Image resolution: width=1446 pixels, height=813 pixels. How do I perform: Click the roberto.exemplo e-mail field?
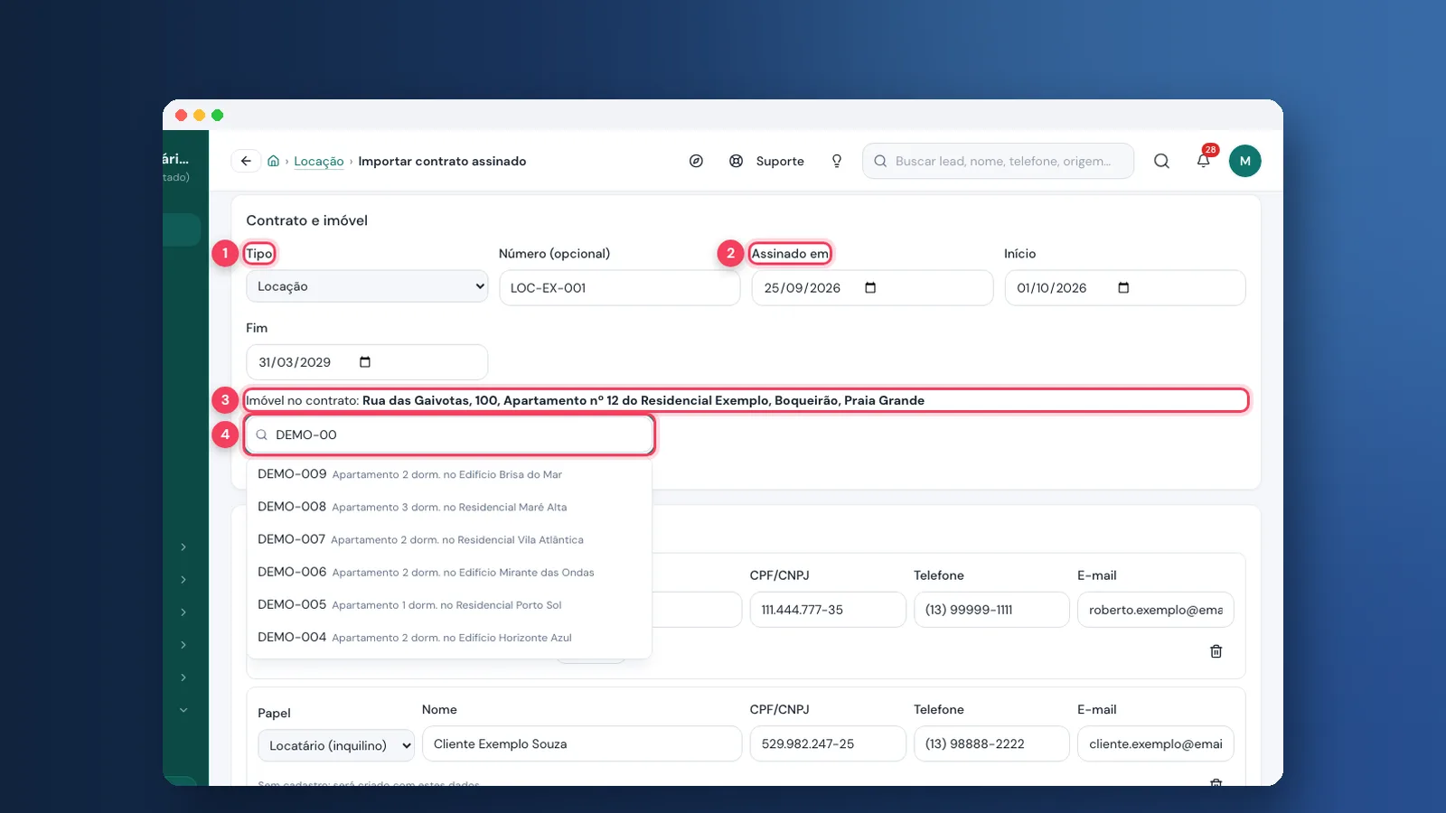click(1155, 610)
